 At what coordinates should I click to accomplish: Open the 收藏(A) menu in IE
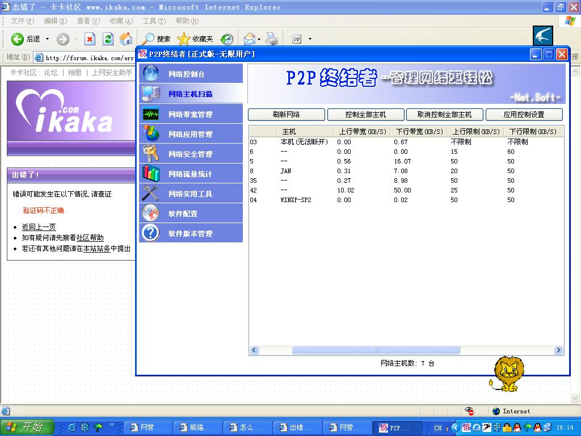121,21
